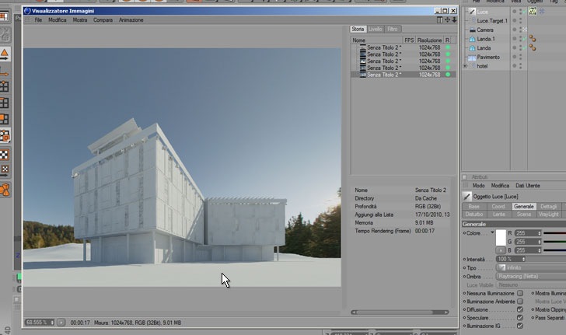Click the small button next to zoom percentage

pyautogui.click(x=61, y=322)
